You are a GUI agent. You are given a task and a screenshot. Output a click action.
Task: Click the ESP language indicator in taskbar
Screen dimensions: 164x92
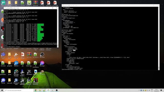[x=152, y=90]
